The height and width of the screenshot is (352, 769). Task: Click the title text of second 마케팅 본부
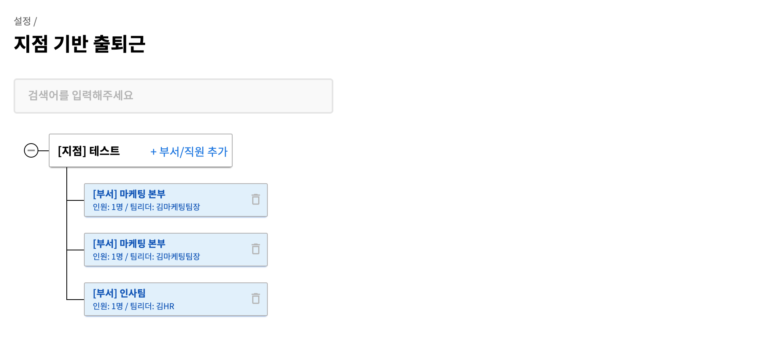click(129, 244)
